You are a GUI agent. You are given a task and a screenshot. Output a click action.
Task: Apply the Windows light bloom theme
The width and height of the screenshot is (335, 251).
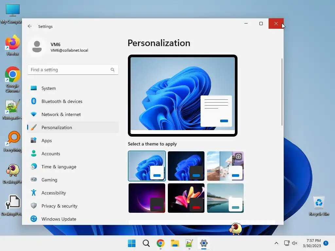pyautogui.click(x=147, y=166)
